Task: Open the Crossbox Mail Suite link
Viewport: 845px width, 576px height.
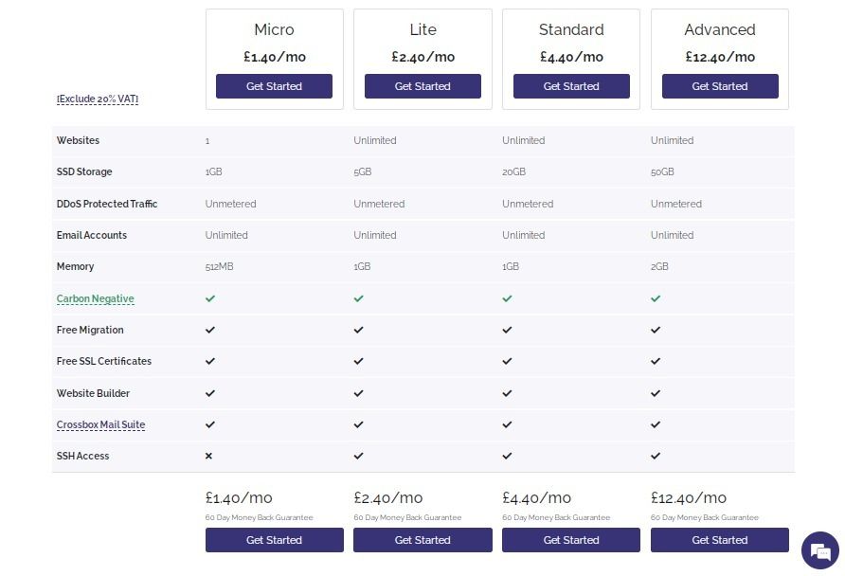Action: coord(100,425)
